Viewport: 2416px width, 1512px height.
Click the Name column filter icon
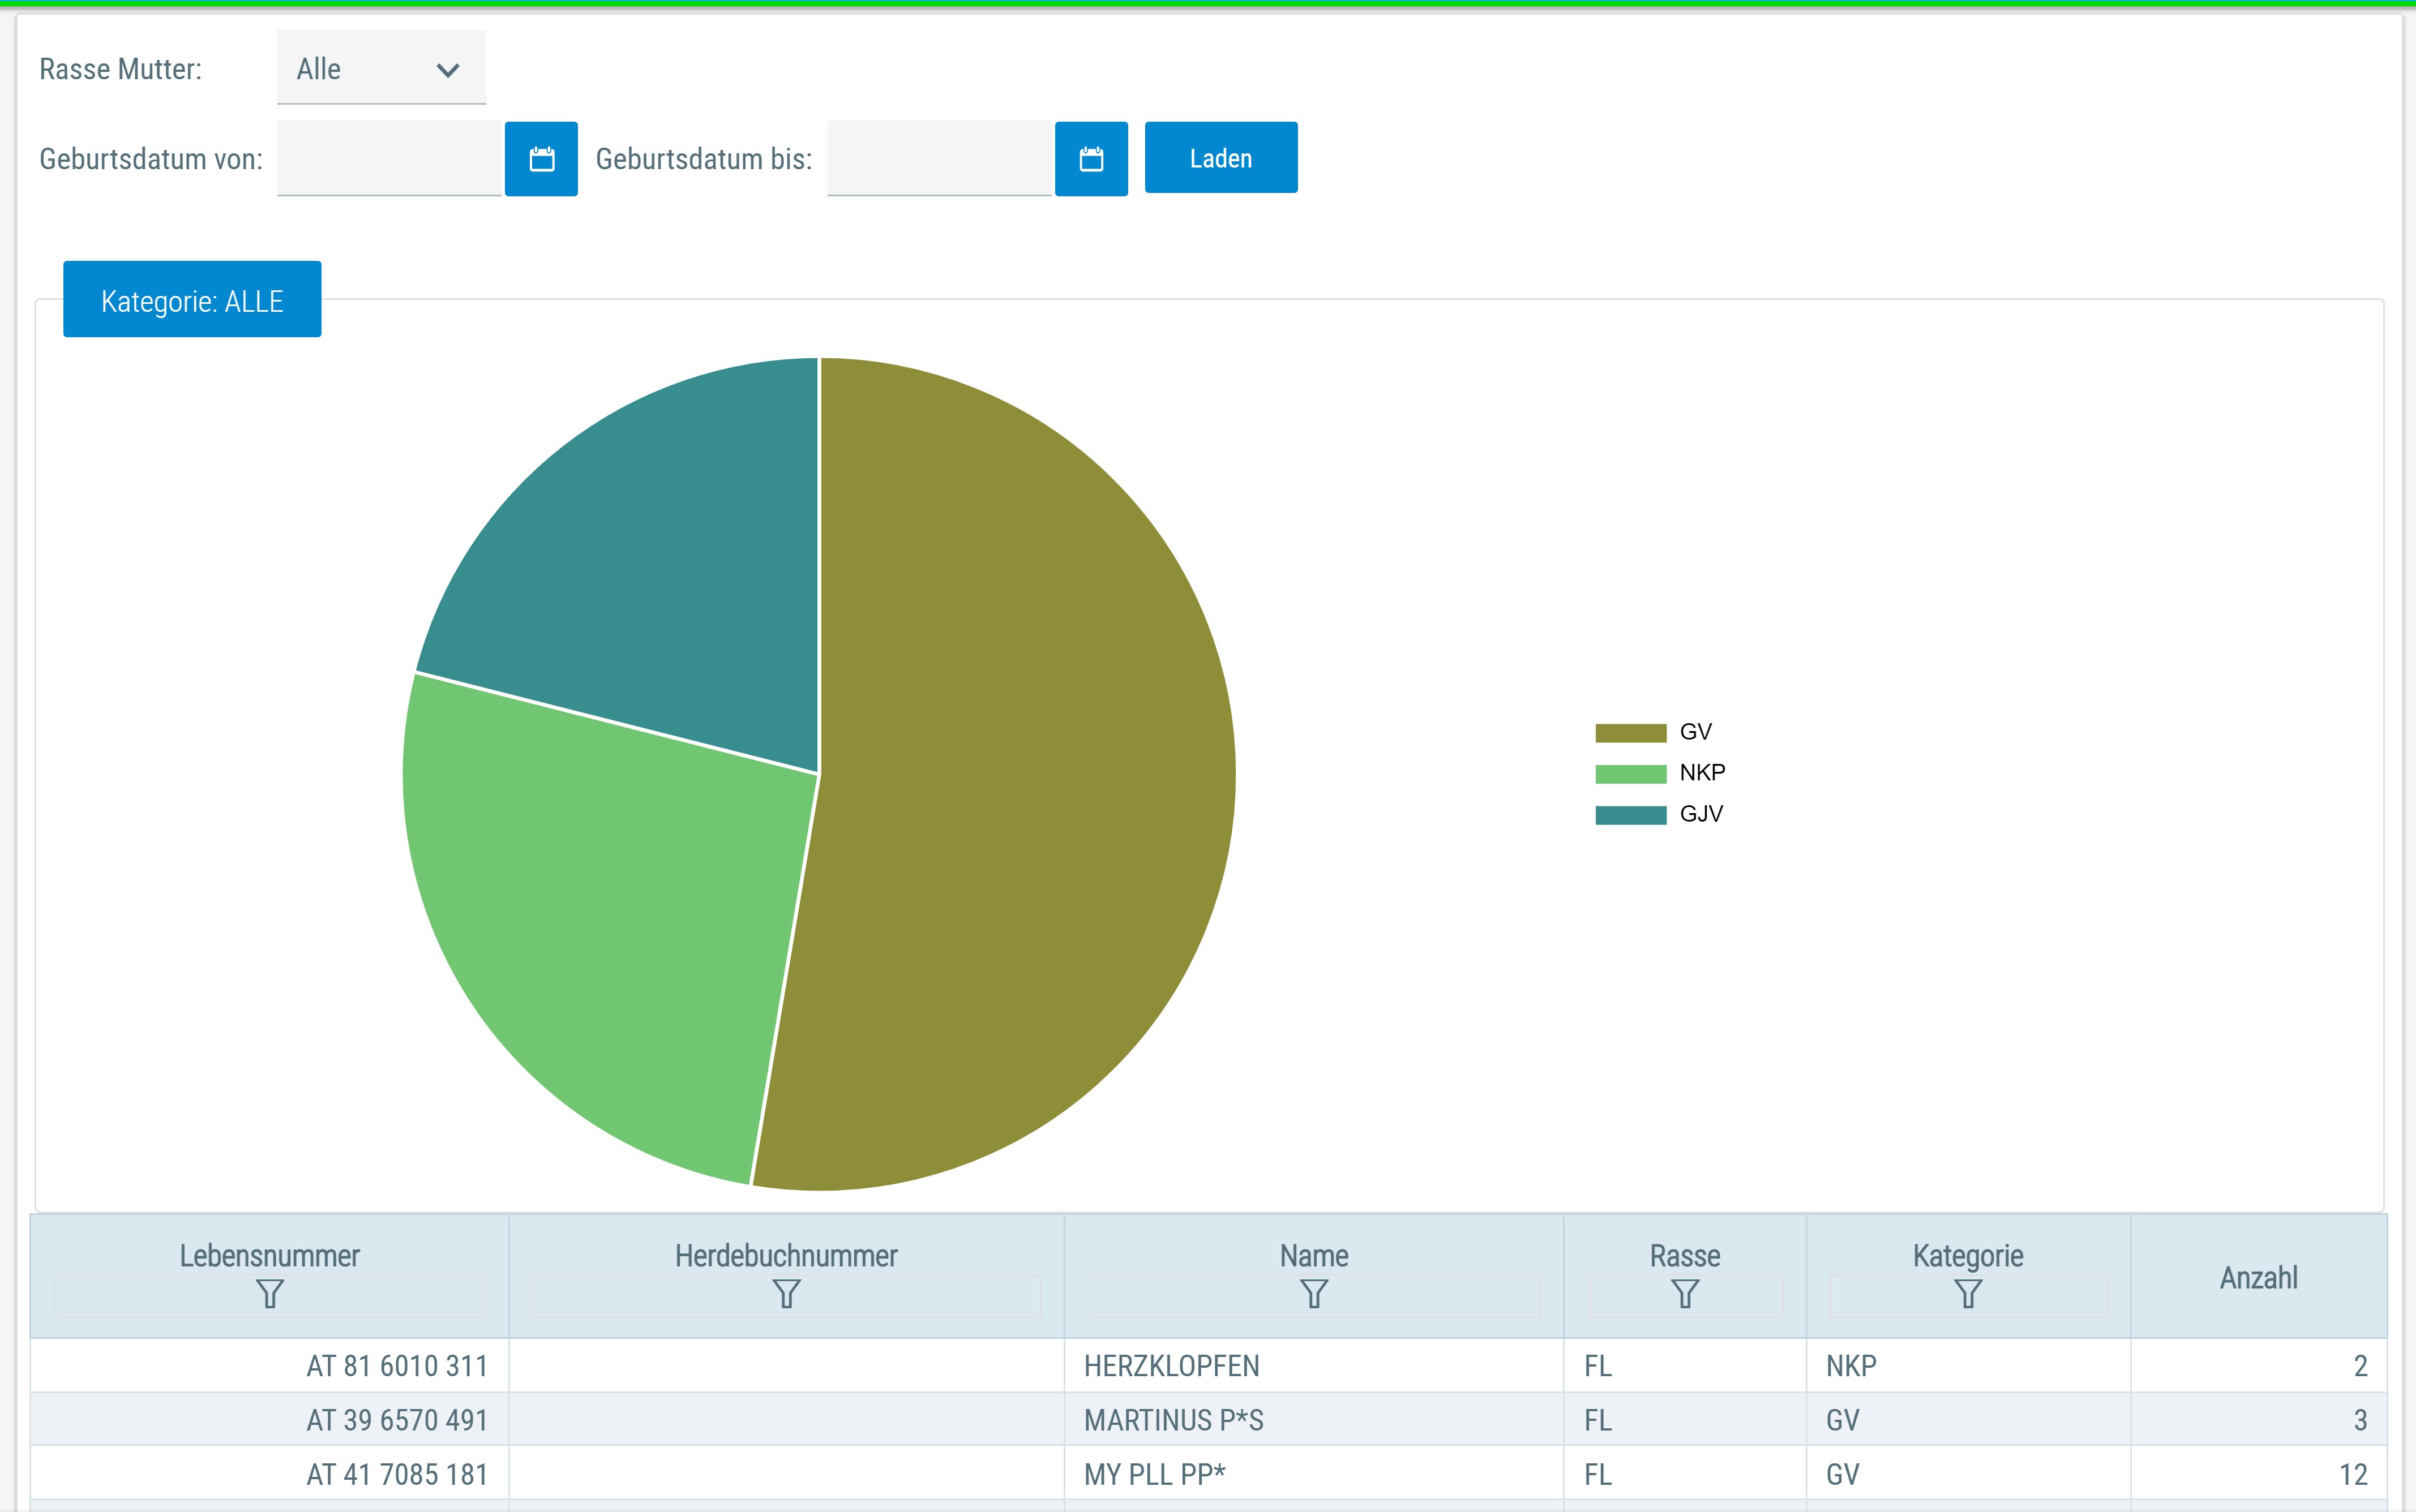pyautogui.click(x=1313, y=1294)
